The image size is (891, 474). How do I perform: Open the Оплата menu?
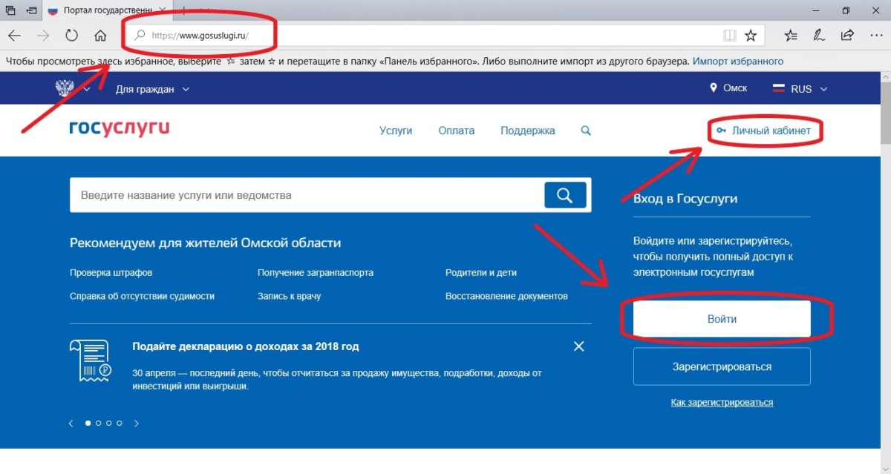click(457, 131)
